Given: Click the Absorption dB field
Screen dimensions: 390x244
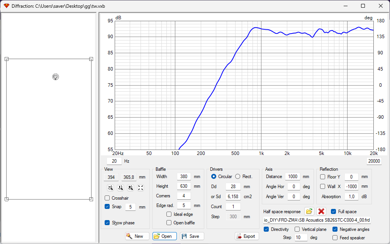Looking at the screenshot, I should click(x=351, y=196).
